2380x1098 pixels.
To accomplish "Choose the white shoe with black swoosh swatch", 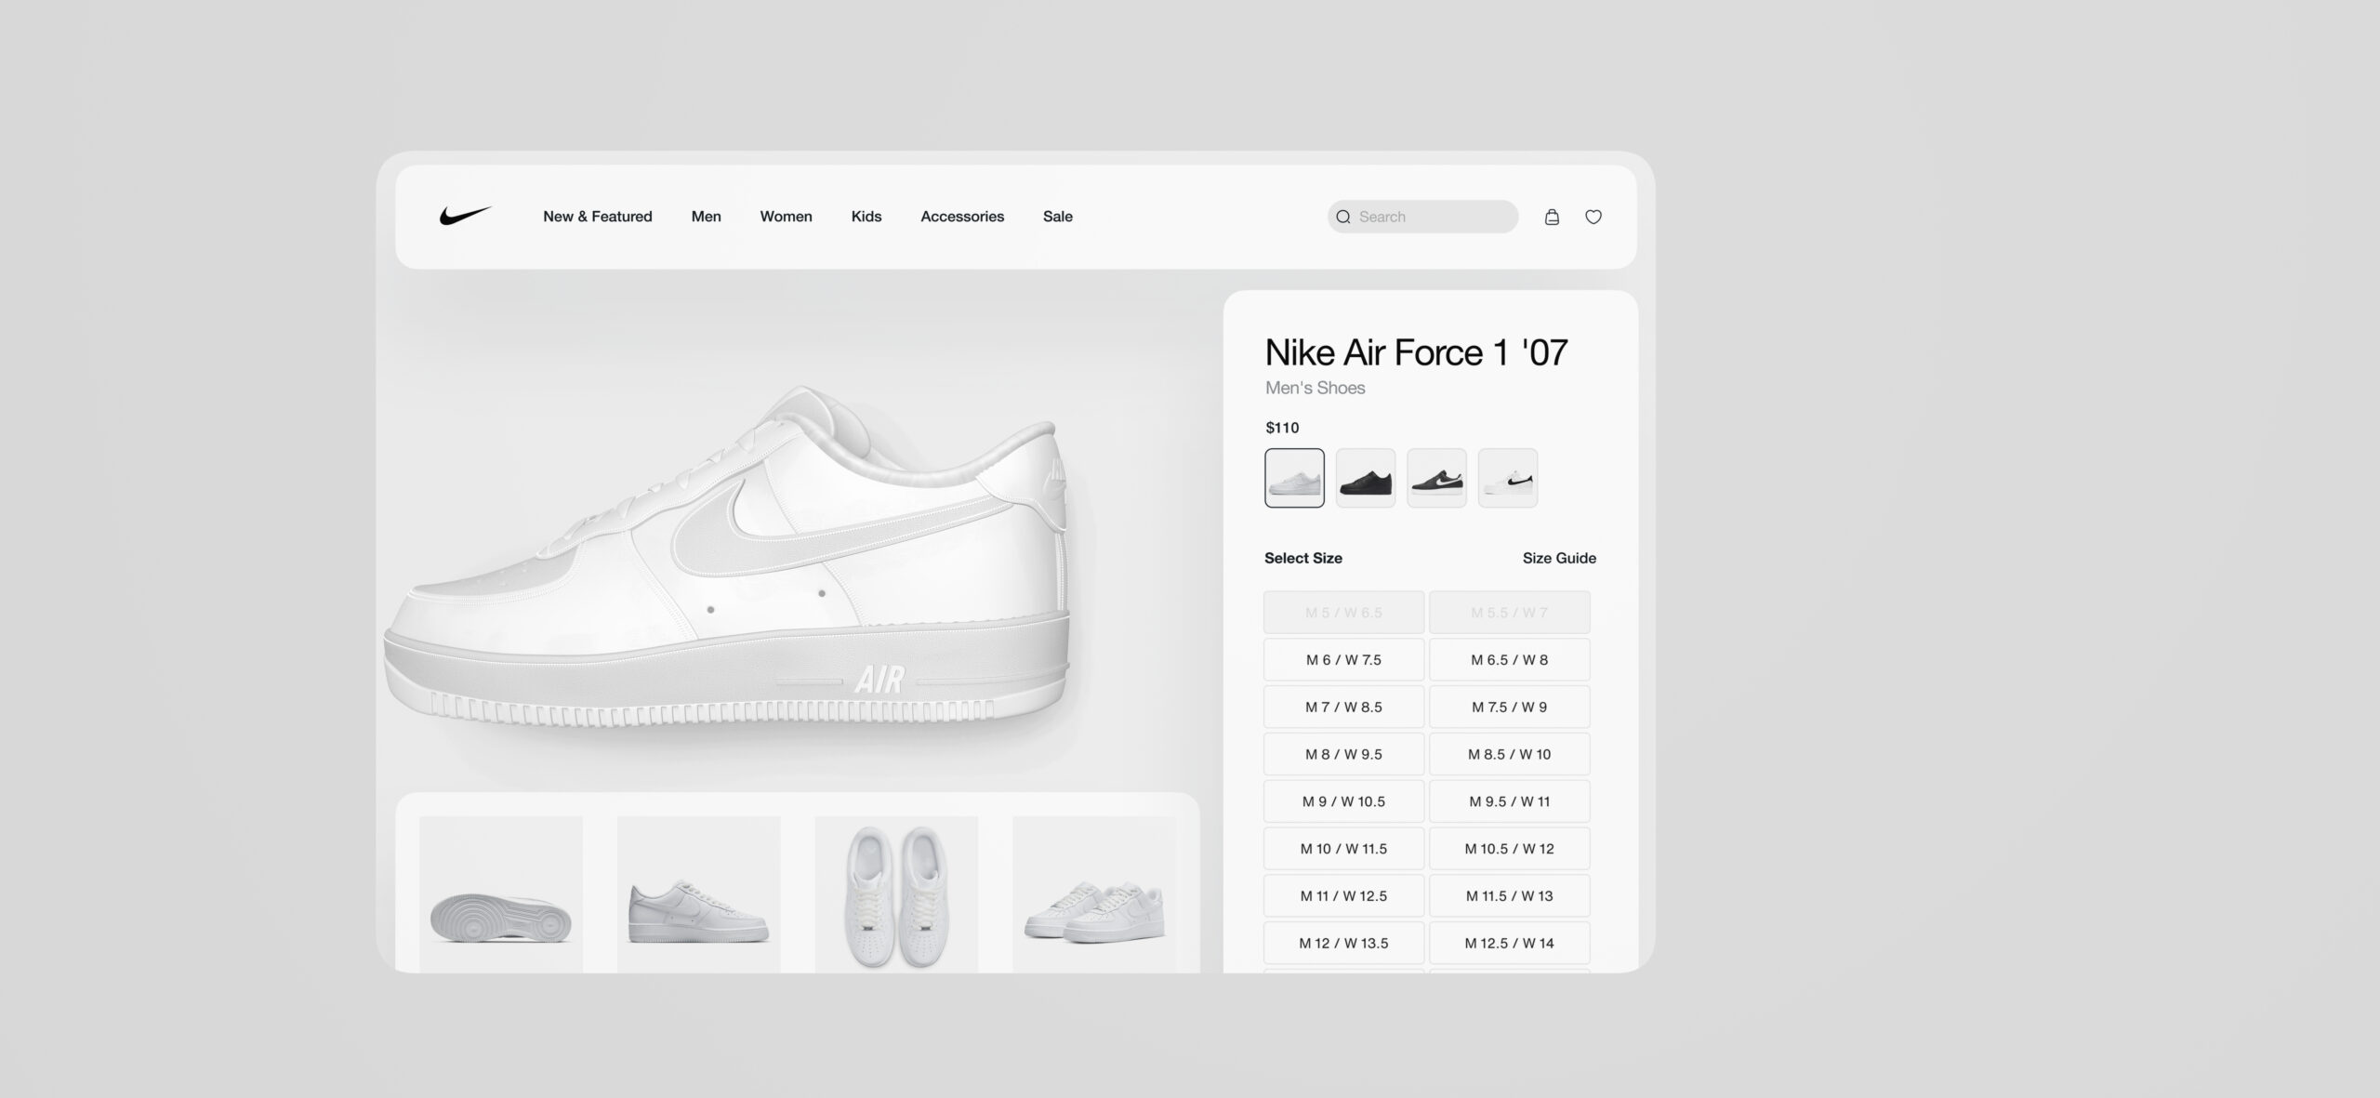I will 1508,478.
